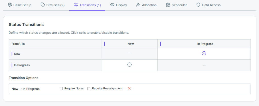The width and height of the screenshot is (259, 106).
Task: Switch to the Scheduler tab
Action: coord(176,5)
